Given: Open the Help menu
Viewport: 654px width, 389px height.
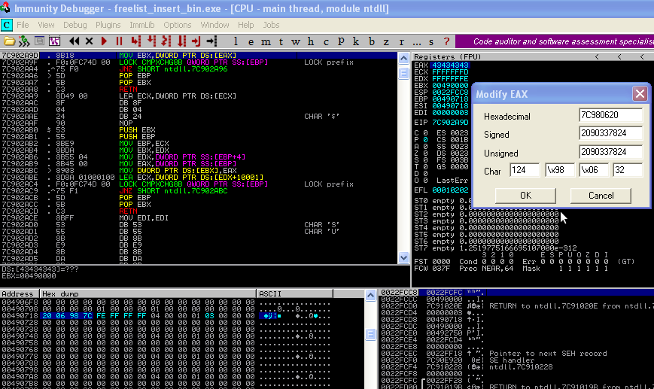Looking at the screenshot, I should (x=245, y=25).
